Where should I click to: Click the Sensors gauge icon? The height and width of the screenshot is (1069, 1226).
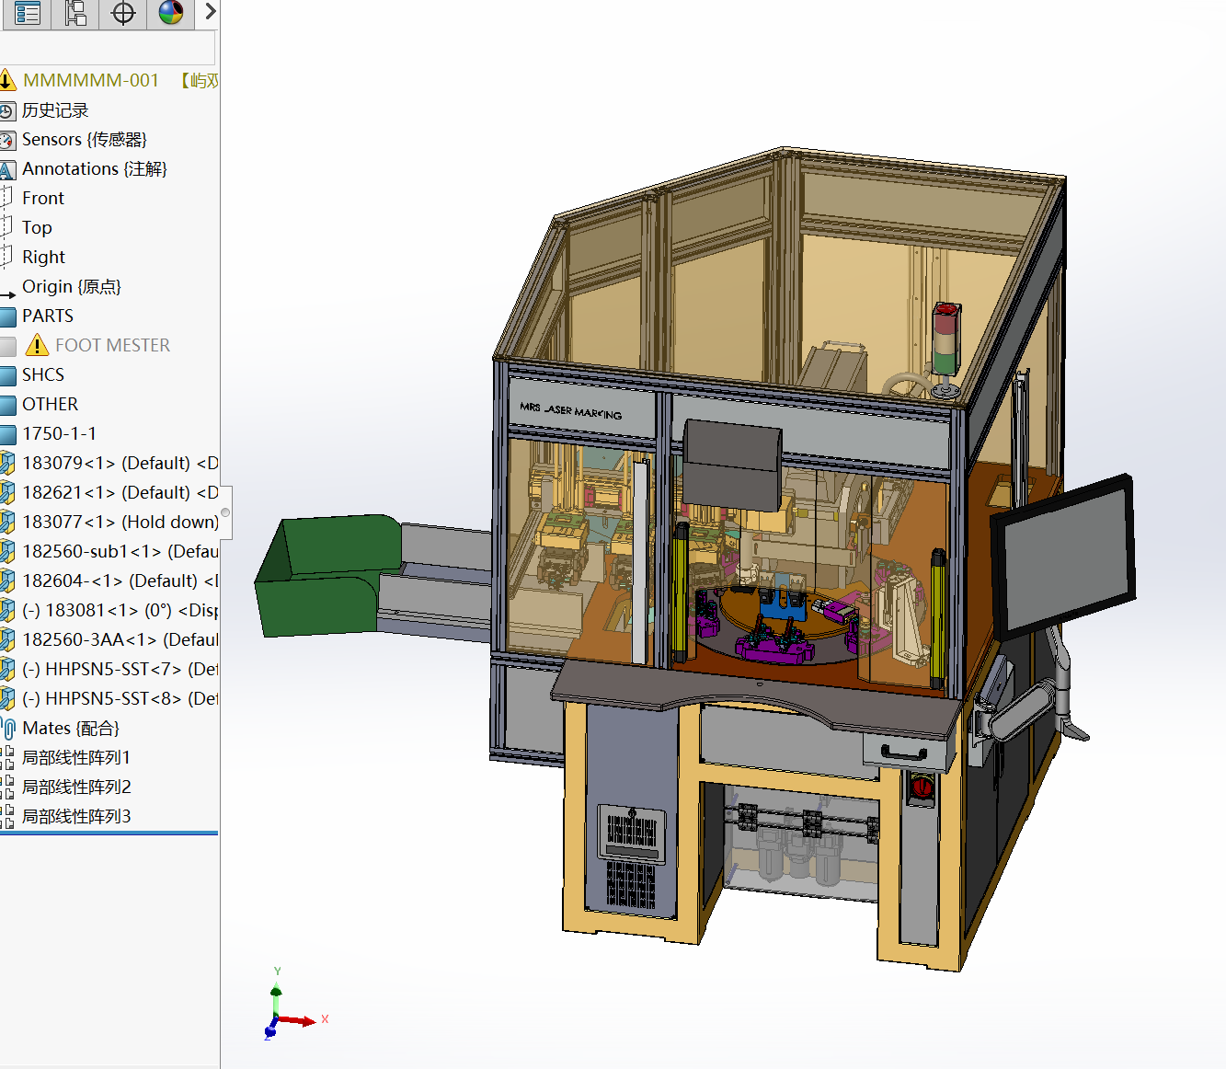[x=7, y=141]
